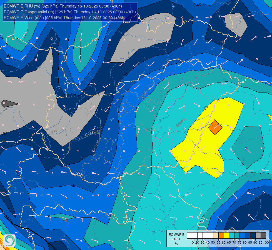Viewport: 272px width, 250px height.
Task: Click the 840 geopotential contour label
Action: click(x=8, y=218)
